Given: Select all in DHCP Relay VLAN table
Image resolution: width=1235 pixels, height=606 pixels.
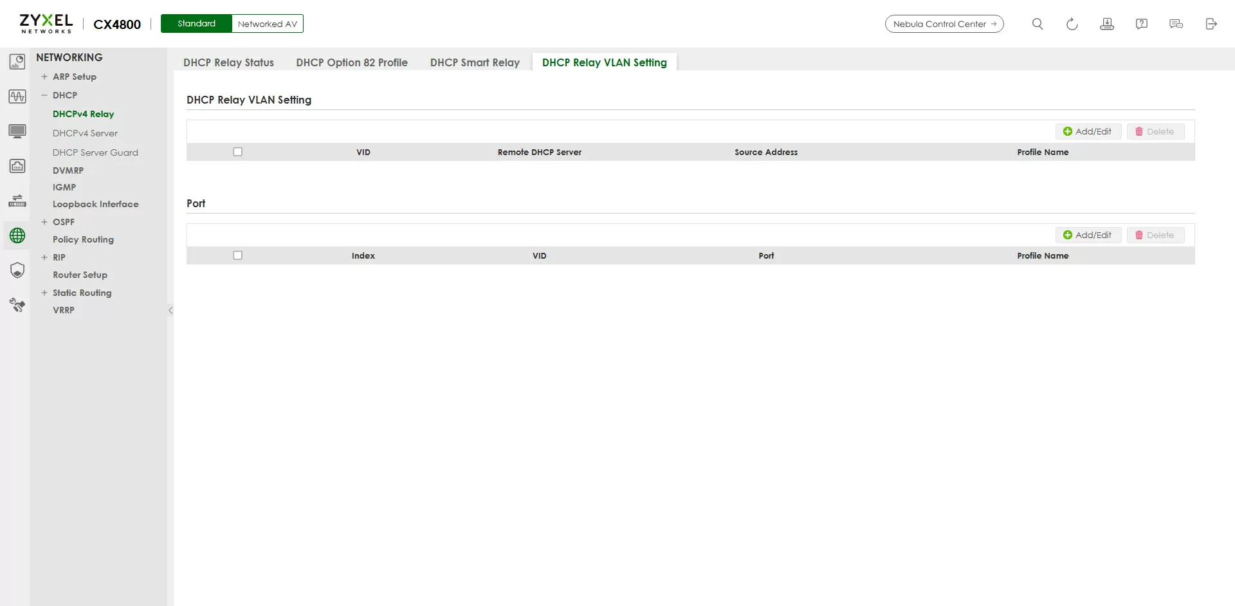Looking at the screenshot, I should (237, 152).
